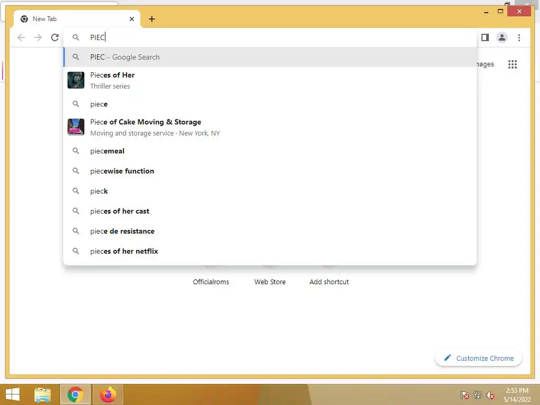Choose the 'Pieces of Her' thriller series suggestion
540x405 pixels.
tap(270, 80)
